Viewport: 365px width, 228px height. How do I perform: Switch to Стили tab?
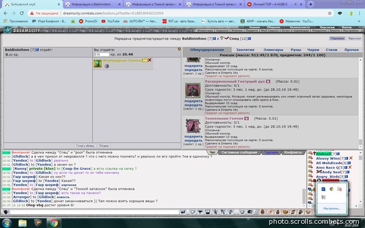pos(332,50)
